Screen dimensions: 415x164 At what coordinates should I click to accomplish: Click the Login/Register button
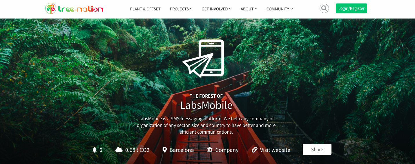(x=351, y=8)
